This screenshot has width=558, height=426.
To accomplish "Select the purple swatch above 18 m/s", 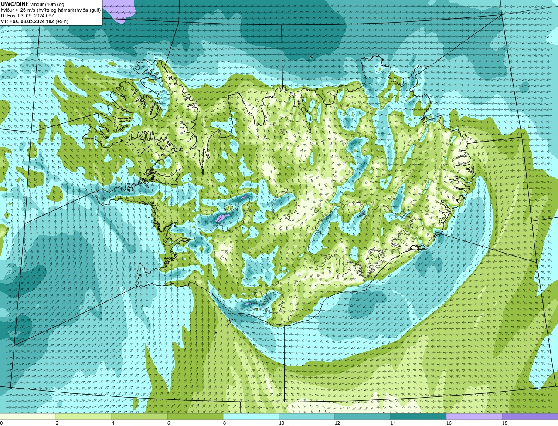I will (x=530, y=416).
